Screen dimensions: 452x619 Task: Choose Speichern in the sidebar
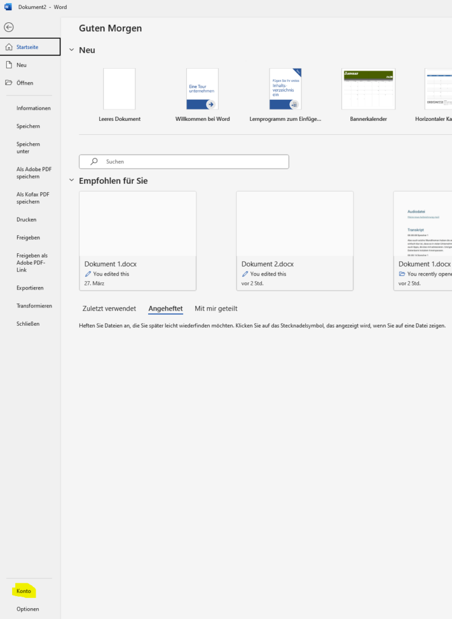28,126
